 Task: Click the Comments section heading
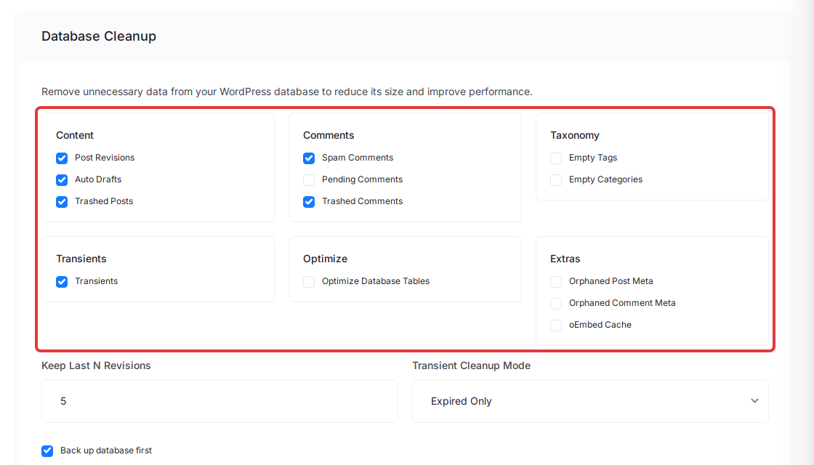329,135
